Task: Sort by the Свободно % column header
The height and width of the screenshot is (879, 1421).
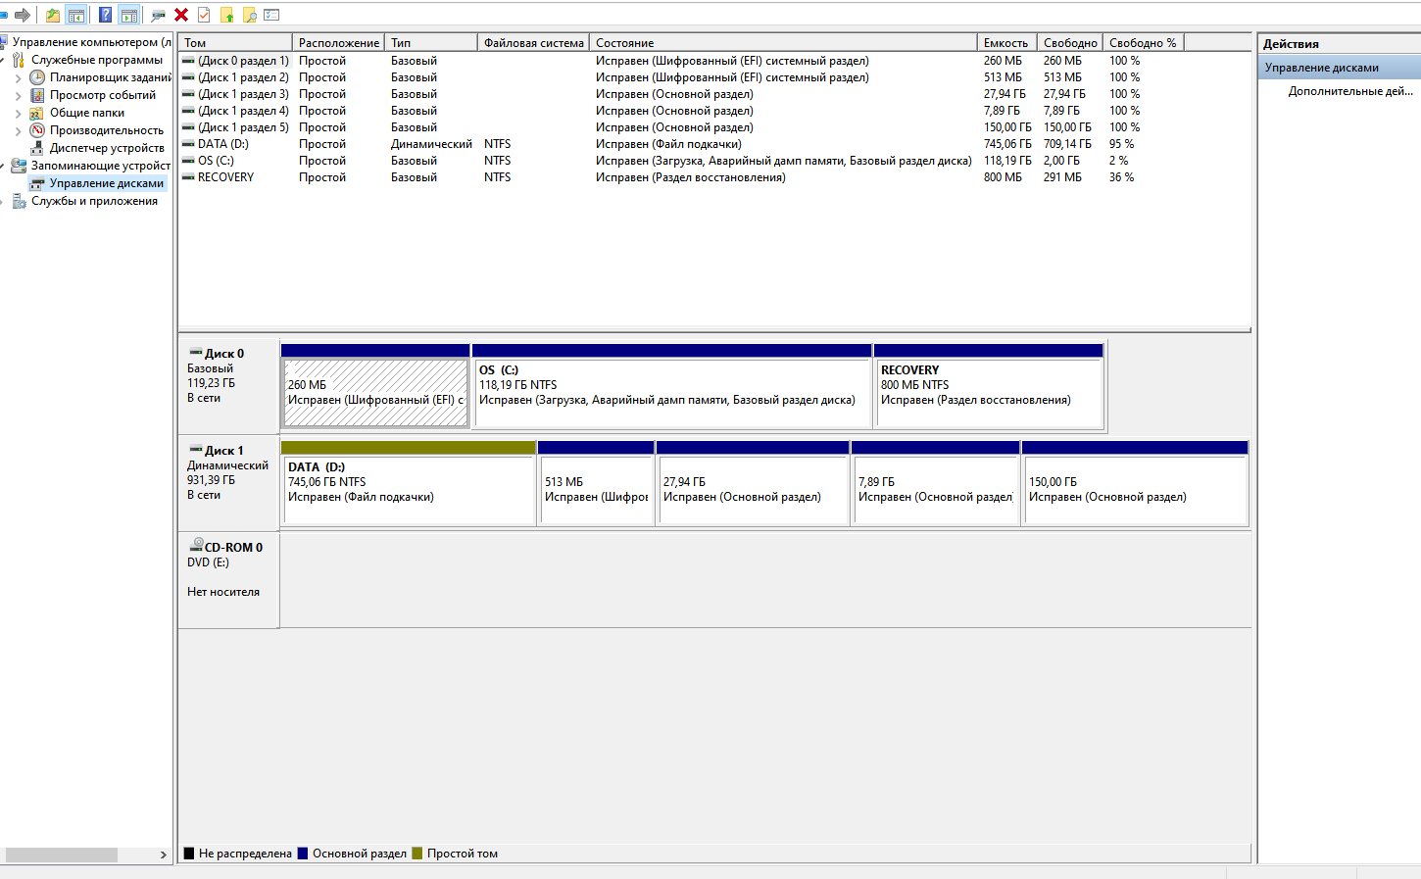Action: tap(1143, 43)
